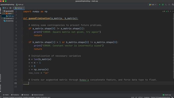
Task: Click the cursor position line:column indicator
Action: [132, 97]
